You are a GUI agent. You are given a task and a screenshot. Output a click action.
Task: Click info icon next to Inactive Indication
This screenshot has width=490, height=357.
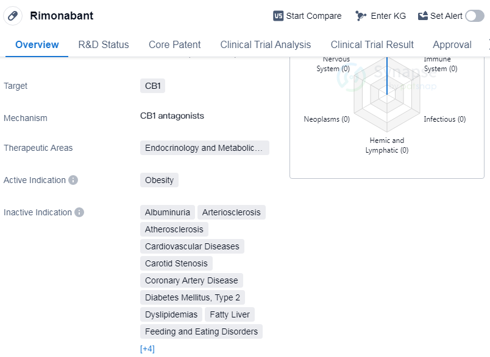[79, 212]
